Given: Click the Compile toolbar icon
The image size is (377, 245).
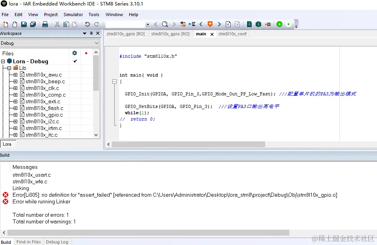Looking at the screenshot, I should (x=249, y=24).
